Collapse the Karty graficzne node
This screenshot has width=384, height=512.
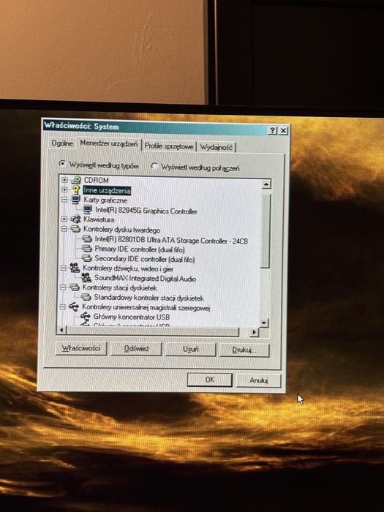[x=64, y=199]
